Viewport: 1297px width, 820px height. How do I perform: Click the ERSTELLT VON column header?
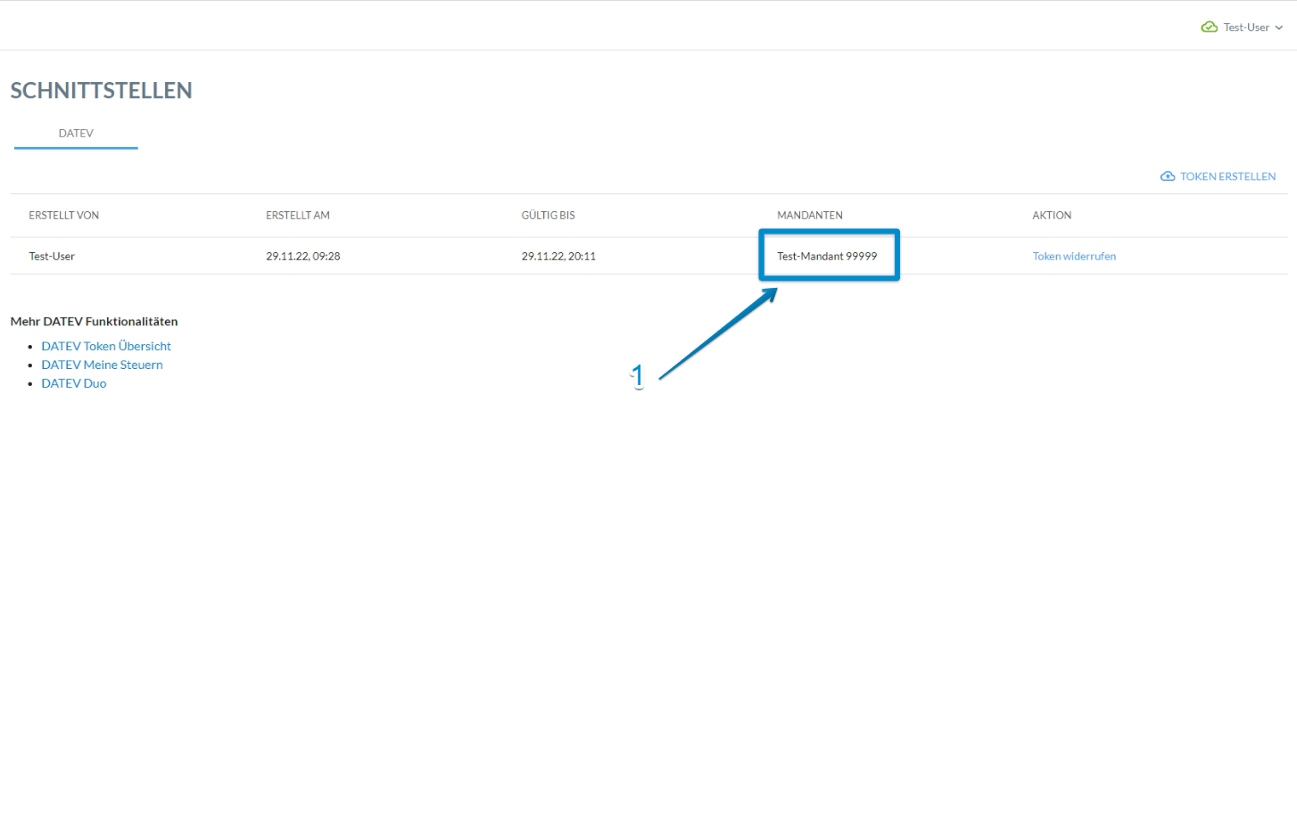coord(64,216)
